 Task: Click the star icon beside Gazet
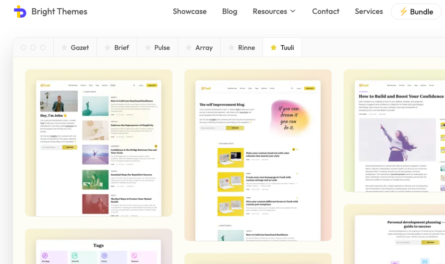[x=64, y=48]
